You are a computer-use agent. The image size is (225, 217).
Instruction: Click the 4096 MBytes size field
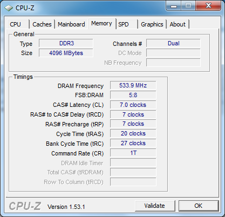pyautogui.click(x=66, y=53)
